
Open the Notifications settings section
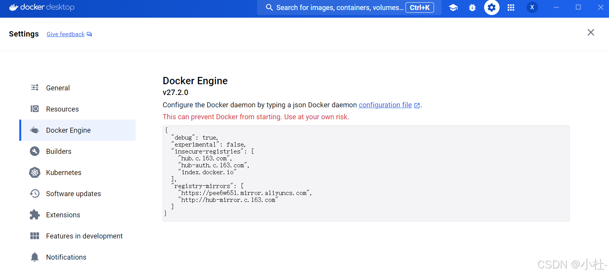coord(77,257)
